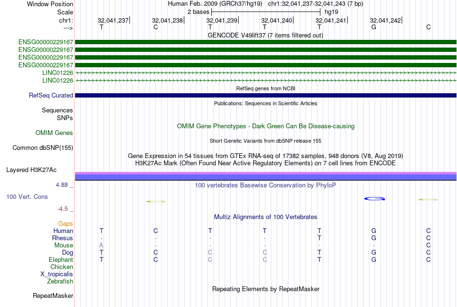This screenshot has width=457, height=307.
Task: Click the SNPs subtrack label
Action: [65, 118]
